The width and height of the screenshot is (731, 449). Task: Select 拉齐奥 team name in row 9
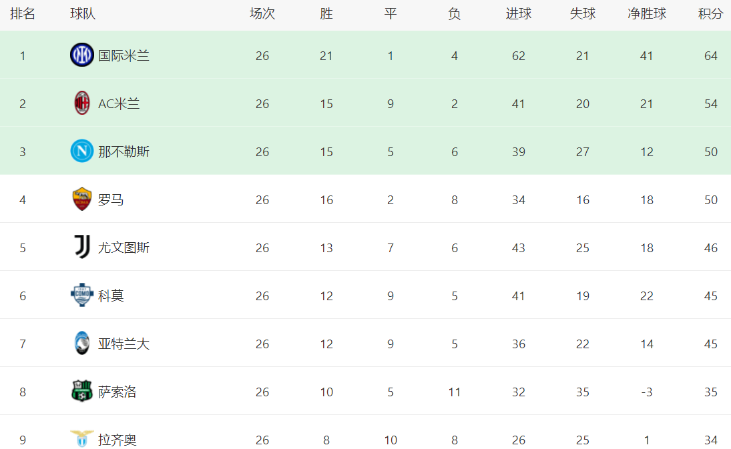click(117, 440)
